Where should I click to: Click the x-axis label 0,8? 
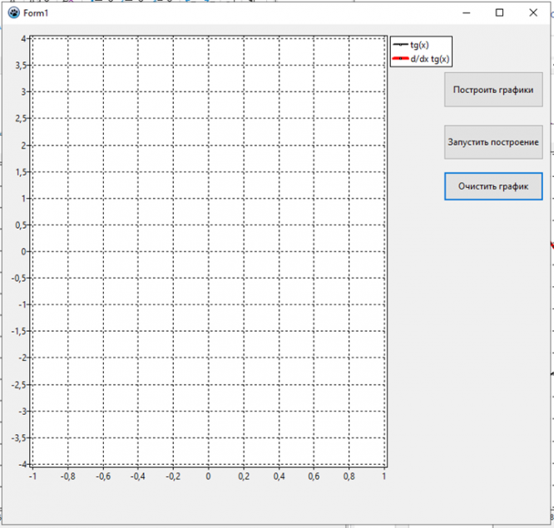pos(349,476)
